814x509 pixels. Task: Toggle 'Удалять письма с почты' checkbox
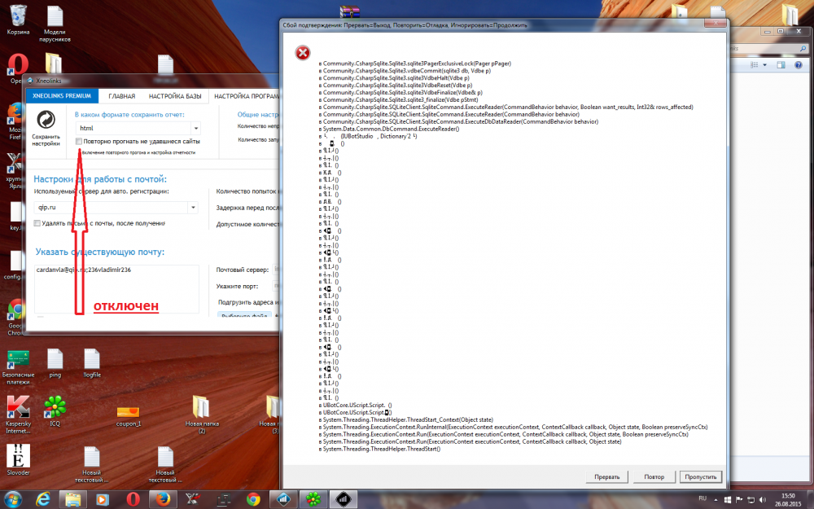37,223
